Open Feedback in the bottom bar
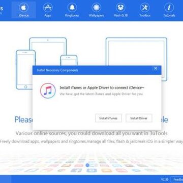 click(x=177, y=179)
